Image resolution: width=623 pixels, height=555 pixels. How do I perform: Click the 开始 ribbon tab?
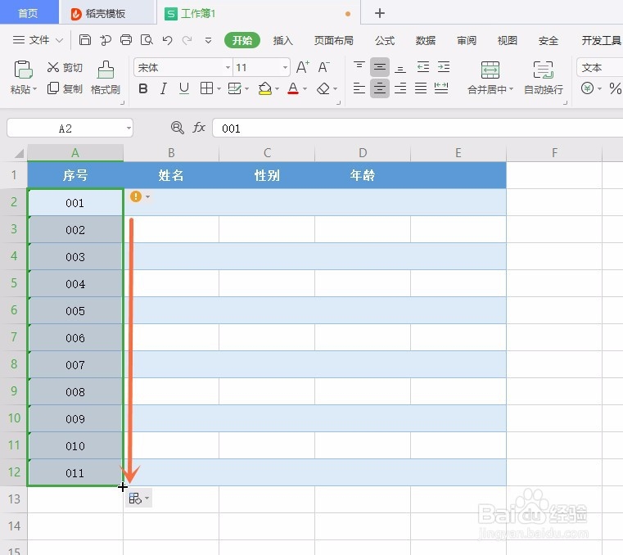pos(242,40)
